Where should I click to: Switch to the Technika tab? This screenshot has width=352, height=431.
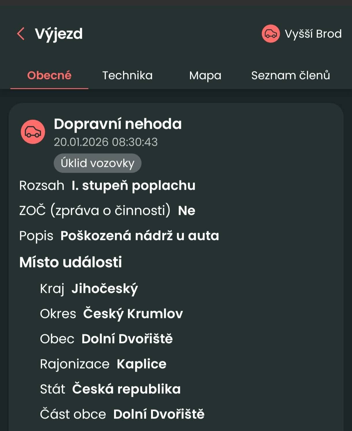[127, 75]
